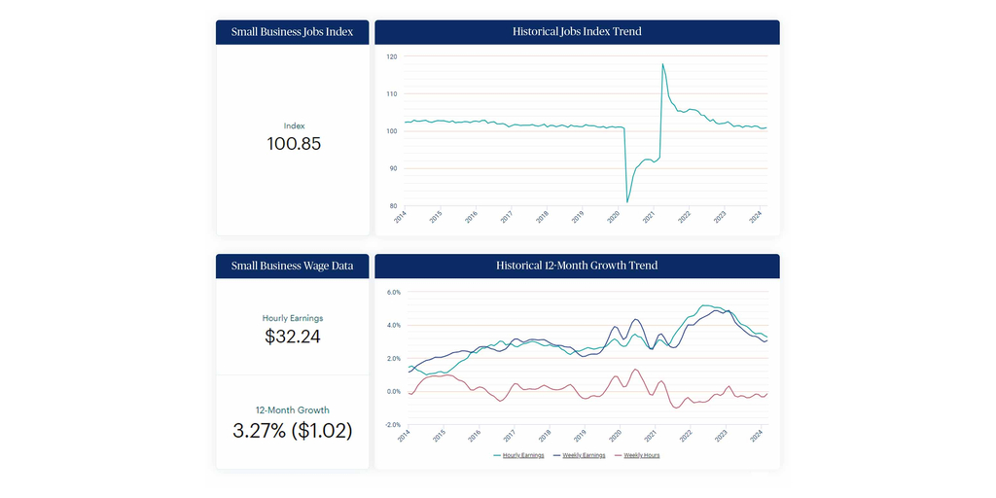Select the Historical 12-Month Growth Trend header

coord(577,266)
